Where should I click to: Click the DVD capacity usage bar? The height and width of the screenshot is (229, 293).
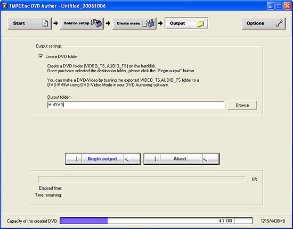(156, 221)
